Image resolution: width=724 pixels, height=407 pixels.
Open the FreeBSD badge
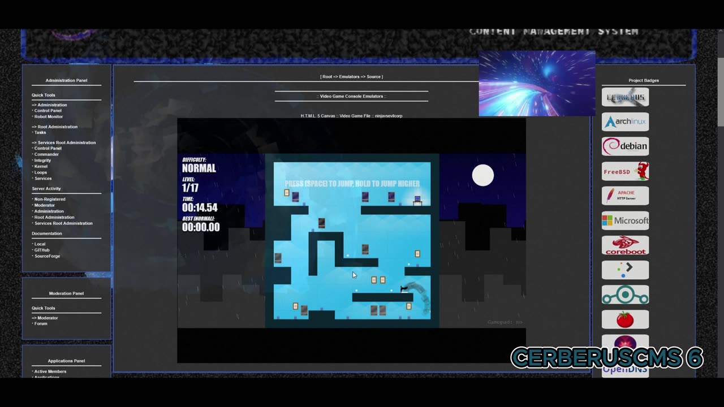click(x=625, y=171)
